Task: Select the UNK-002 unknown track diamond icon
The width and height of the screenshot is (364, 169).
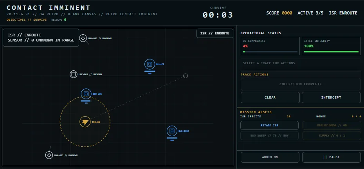Action: coord(83,38)
